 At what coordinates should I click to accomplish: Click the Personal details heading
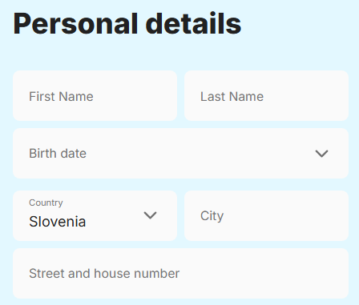[x=127, y=24]
